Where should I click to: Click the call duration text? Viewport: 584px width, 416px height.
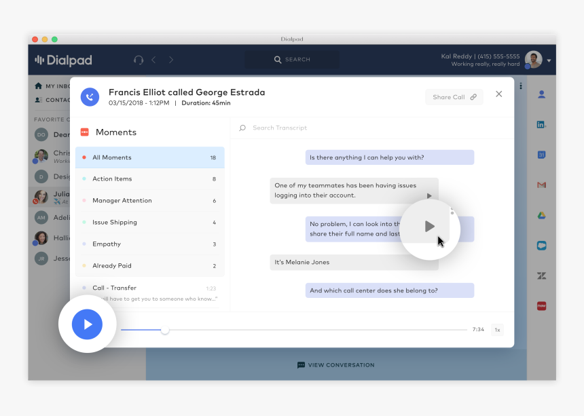pos(206,103)
